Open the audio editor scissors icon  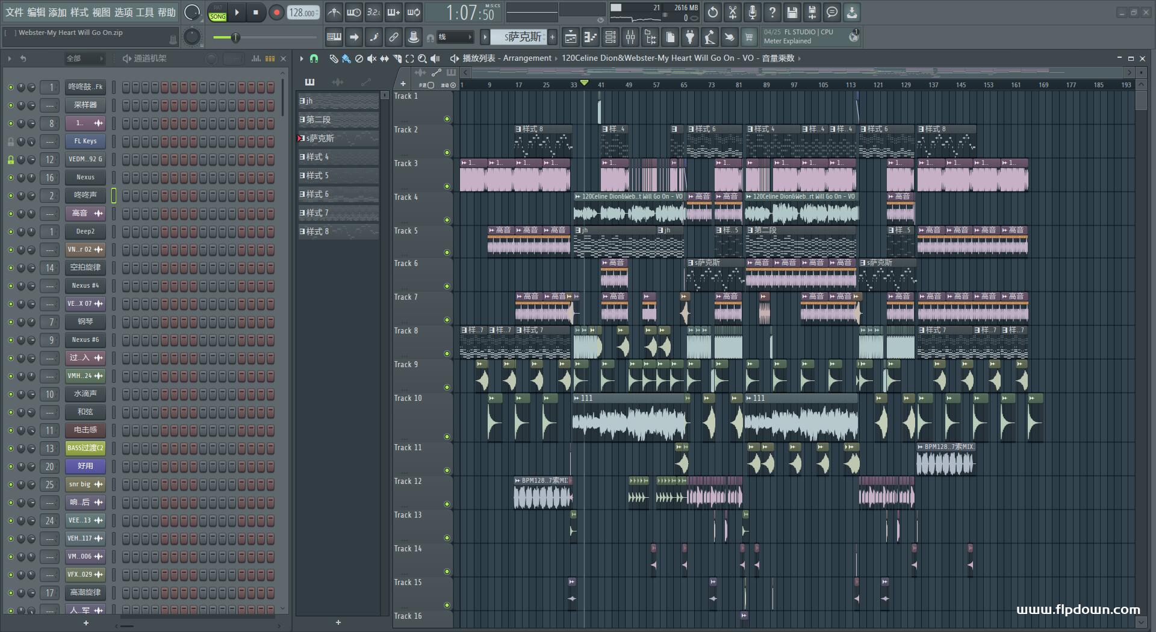pos(732,12)
